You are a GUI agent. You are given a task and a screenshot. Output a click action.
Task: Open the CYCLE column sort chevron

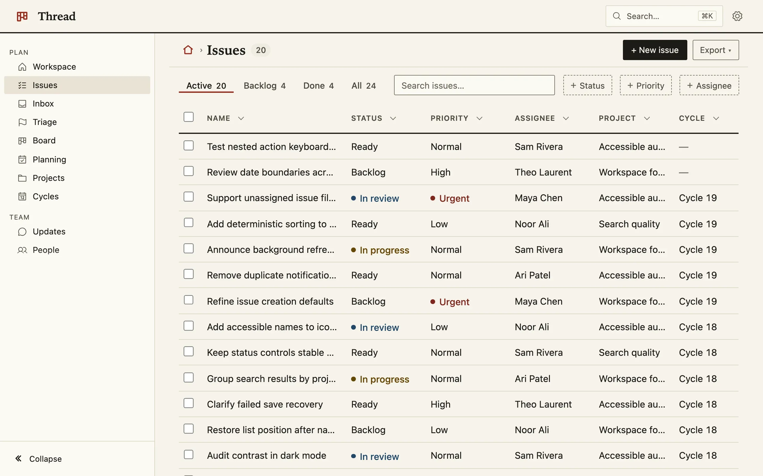click(x=716, y=118)
